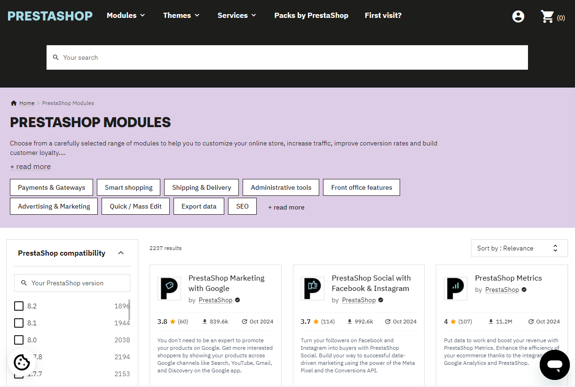
Task: Click magnifier icon in PrestaShop version filter
Action: tap(24, 283)
